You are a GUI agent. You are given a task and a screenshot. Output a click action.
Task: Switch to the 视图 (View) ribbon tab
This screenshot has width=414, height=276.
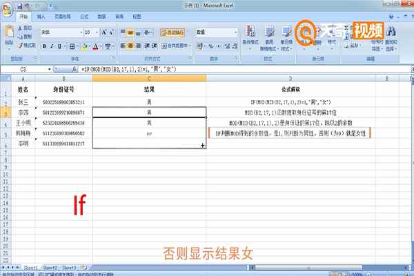click(x=137, y=17)
